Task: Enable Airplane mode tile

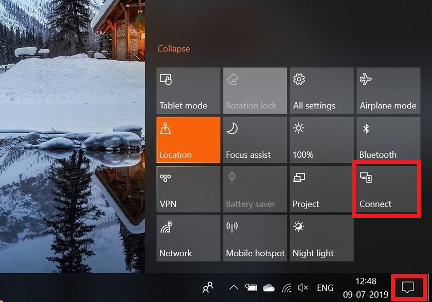Action: 388,91
